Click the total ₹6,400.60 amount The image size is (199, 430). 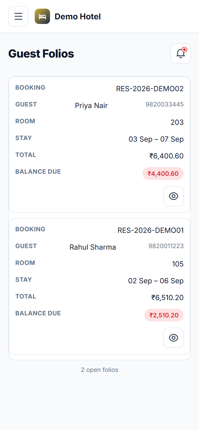(x=166, y=156)
